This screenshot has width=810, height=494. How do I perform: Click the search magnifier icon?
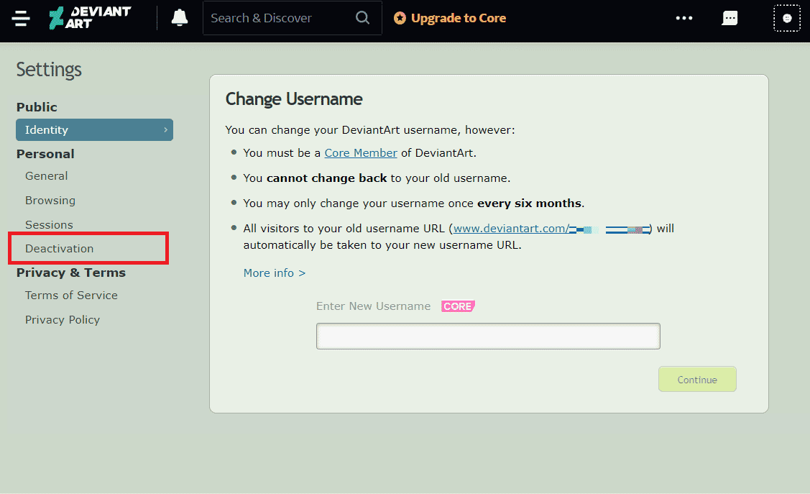[363, 18]
